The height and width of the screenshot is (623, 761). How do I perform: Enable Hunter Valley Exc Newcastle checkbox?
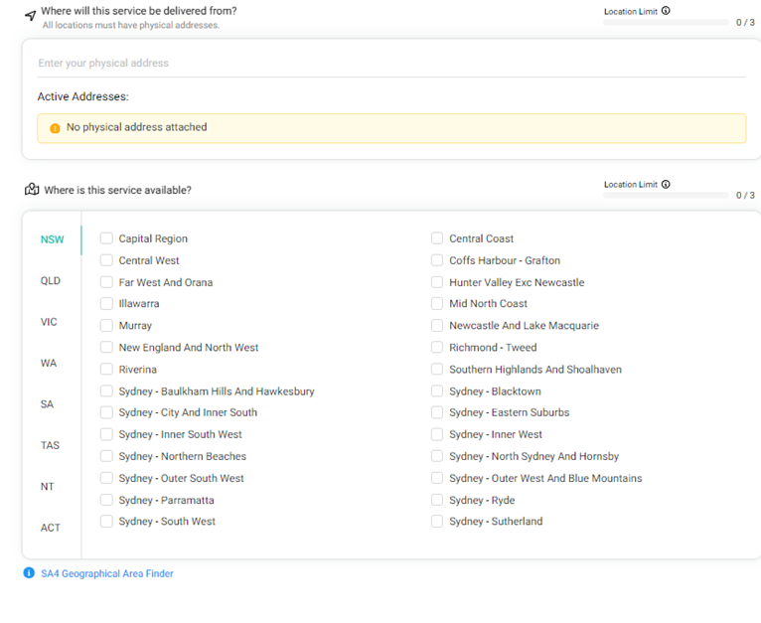437,282
